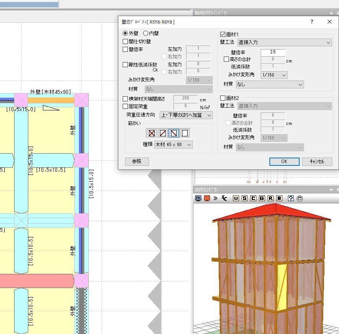The image size is (339, 334).
Task: Click 壁倍率 左加力 value field
Action: click(198, 49)
